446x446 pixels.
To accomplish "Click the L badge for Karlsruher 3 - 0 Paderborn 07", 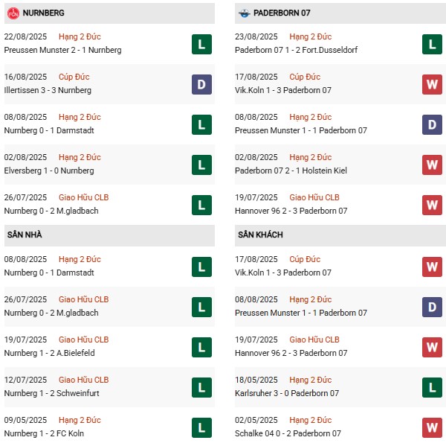I will pos(432,387).
